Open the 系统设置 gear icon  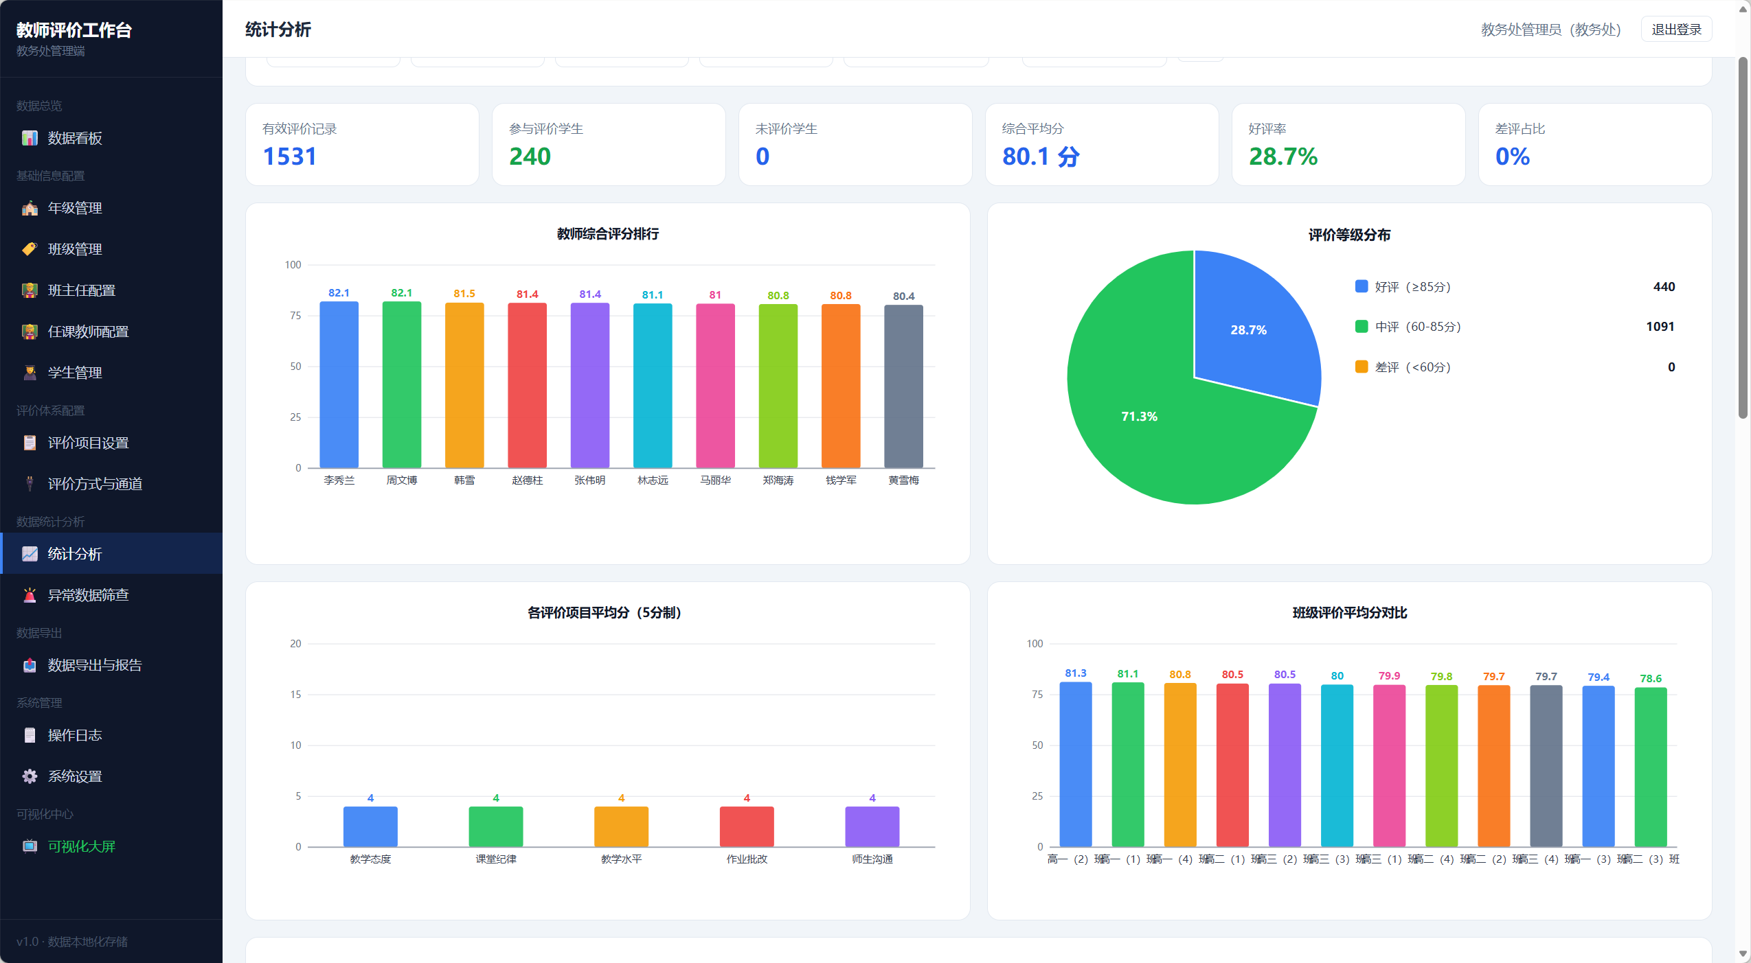(x=30, y=776)
